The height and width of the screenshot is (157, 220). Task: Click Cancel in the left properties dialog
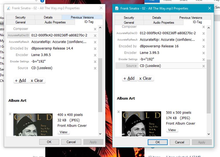71,142
